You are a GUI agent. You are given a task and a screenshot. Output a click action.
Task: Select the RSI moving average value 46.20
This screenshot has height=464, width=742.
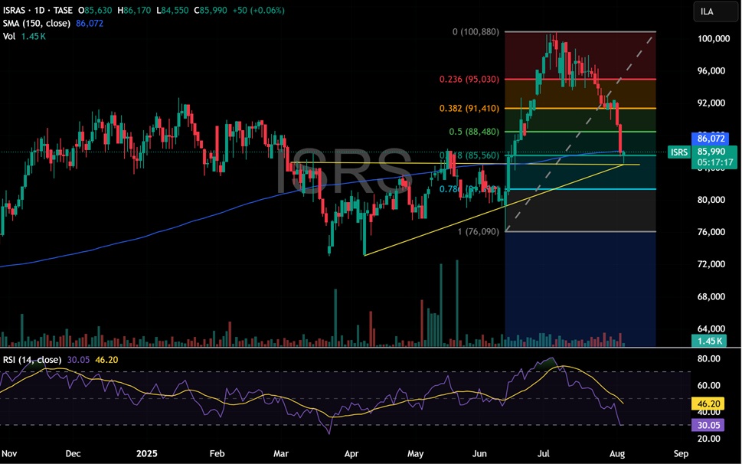click(x=106, y=360)
